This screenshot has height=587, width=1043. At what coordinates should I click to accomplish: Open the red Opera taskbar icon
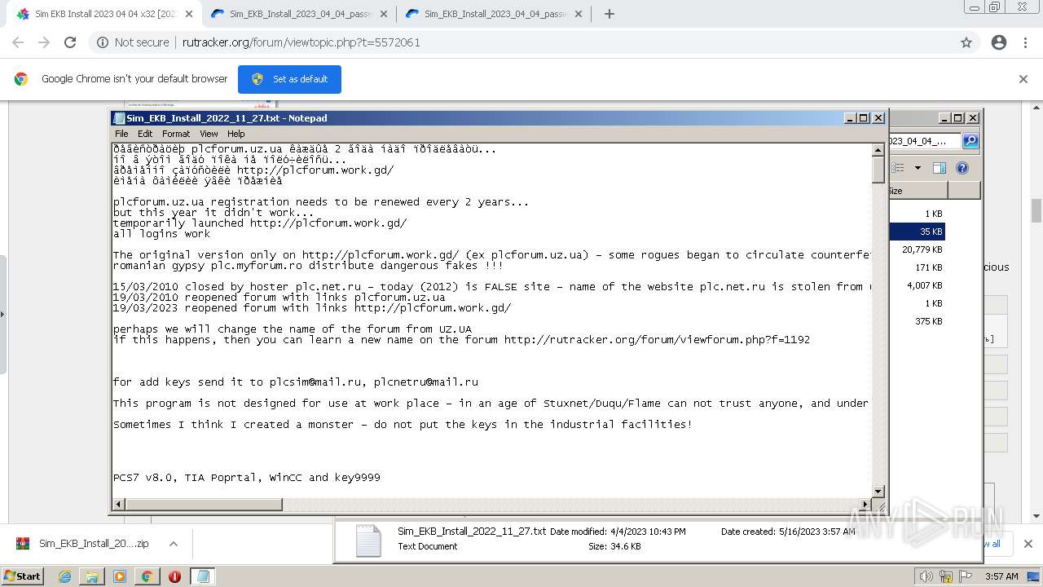pyautogui.click(x=174, y=576)
